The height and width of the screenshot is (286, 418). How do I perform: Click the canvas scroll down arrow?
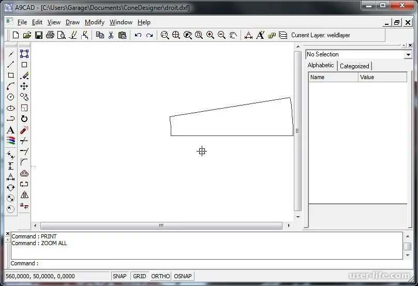[x=298, y=217]
